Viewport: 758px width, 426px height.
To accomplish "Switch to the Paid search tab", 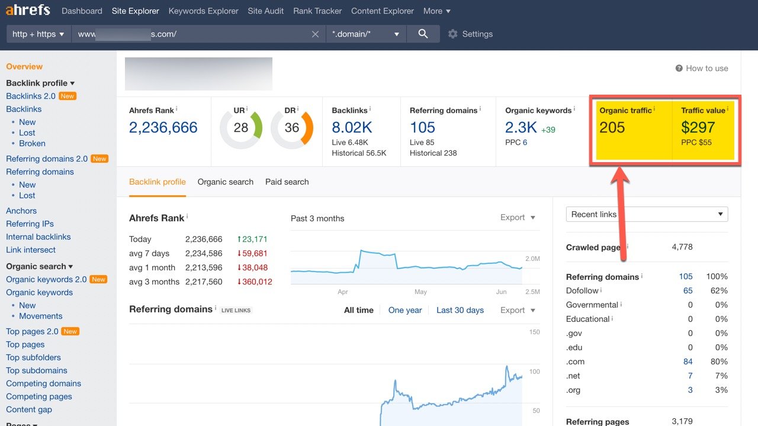I will coord(287,182).
